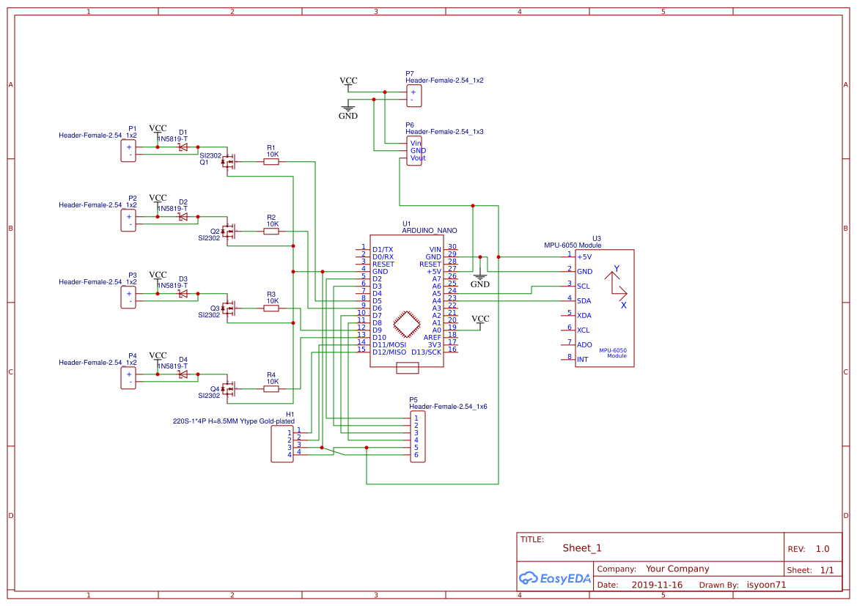This screenshot has height=606, width=857.
Task: Click the drawn-by name isyoon71
Action: click(x=766, y=585)
